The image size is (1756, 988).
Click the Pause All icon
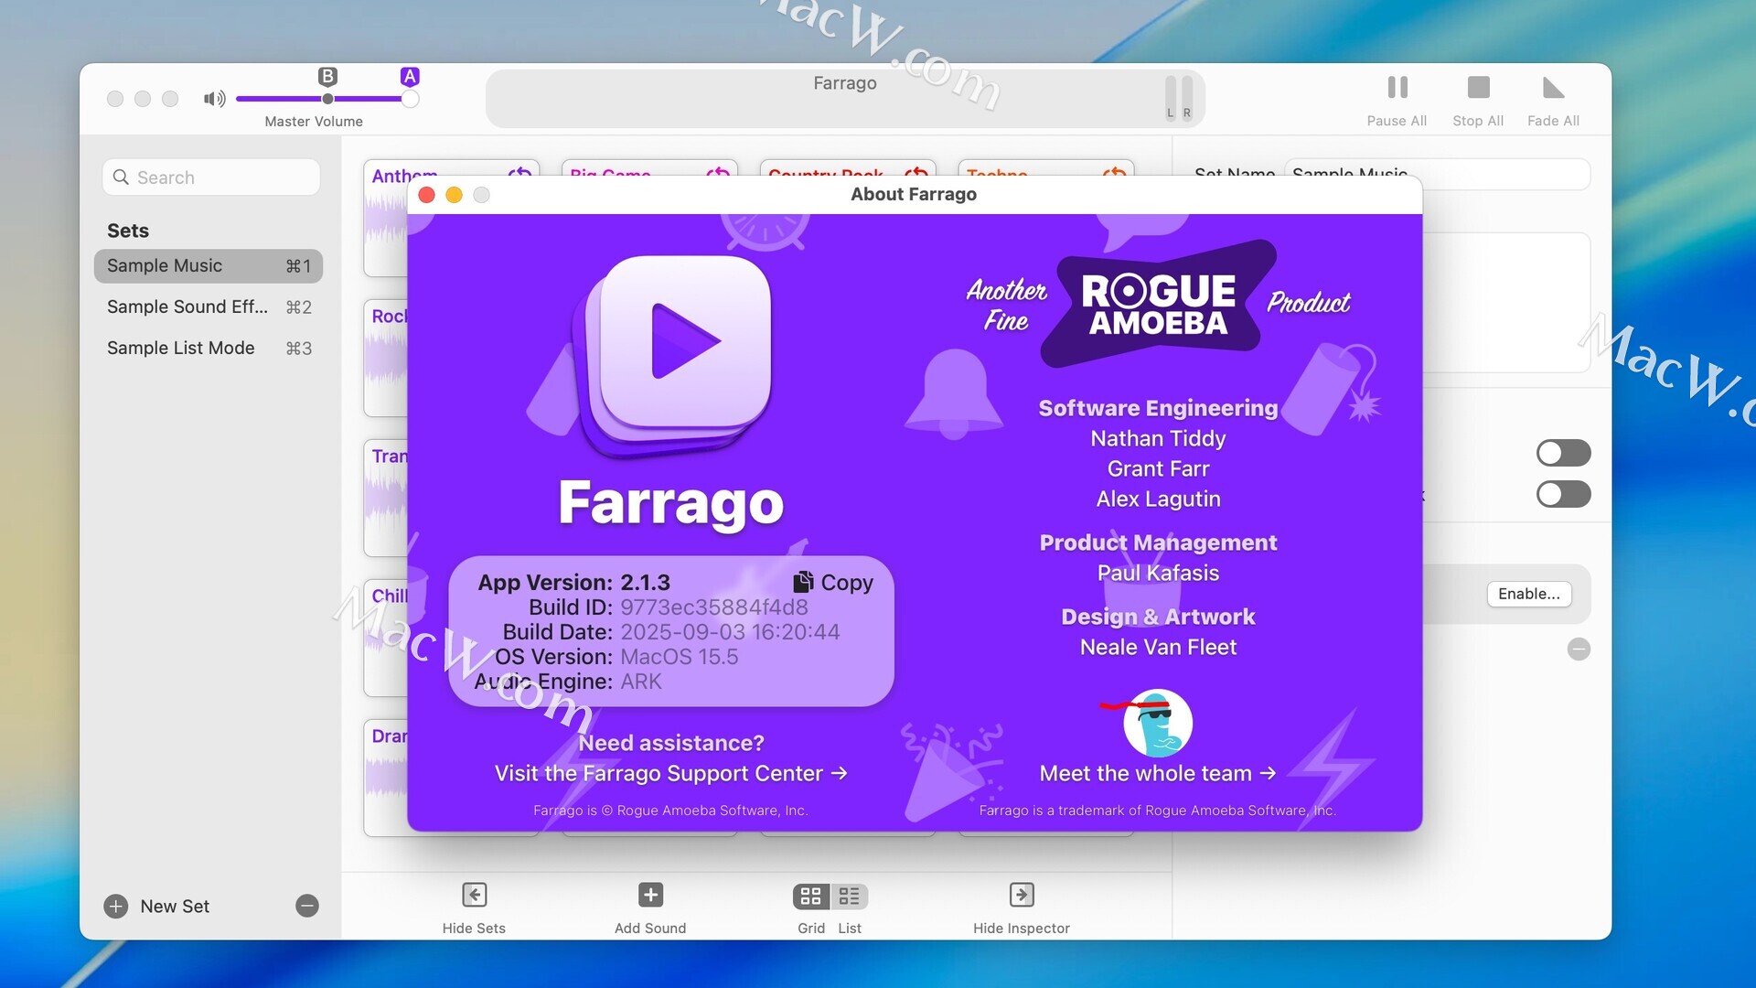pos(1397,88)
